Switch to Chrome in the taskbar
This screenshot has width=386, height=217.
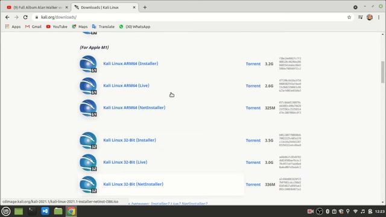[x=71, y=211]
